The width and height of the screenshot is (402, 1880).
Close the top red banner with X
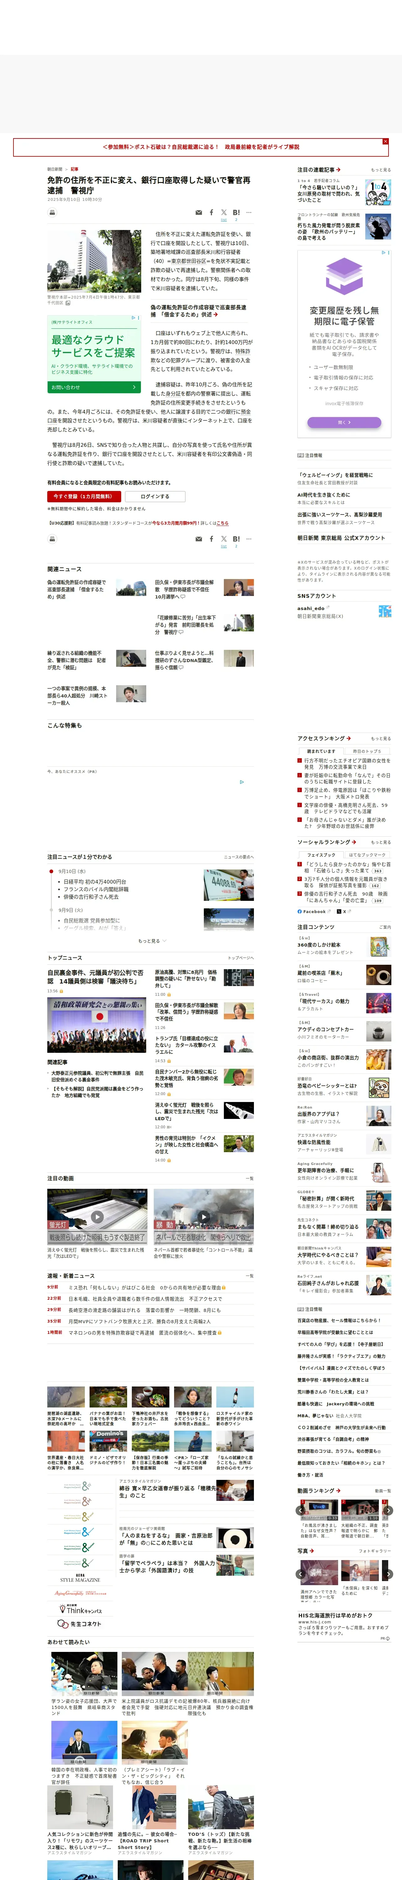click(x=385, y=142)
